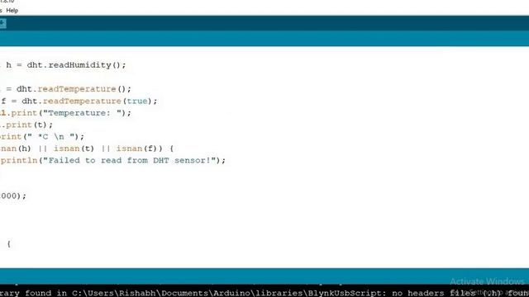
Task: Click the line 'h = dht.readHumidity();'
Action: point(65,65)
